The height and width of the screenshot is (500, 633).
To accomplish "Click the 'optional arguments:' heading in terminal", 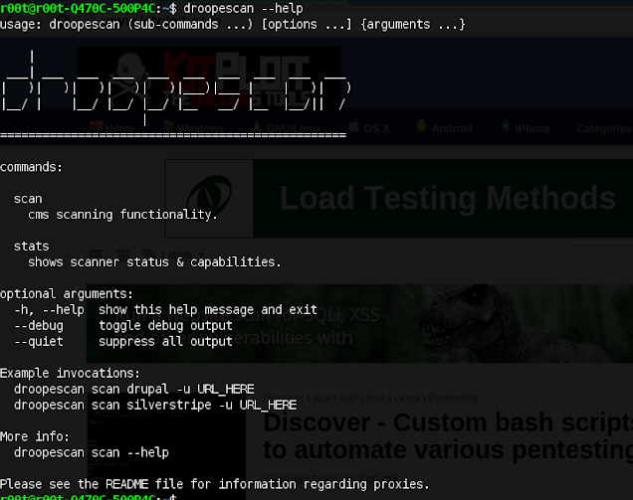I will point(67,294).
